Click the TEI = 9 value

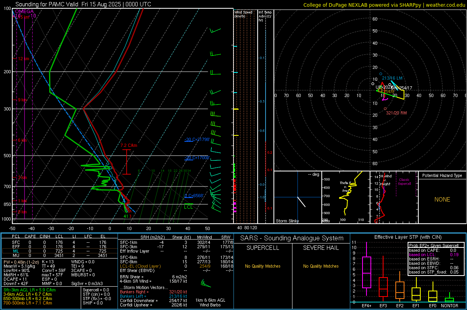[78, 266]
